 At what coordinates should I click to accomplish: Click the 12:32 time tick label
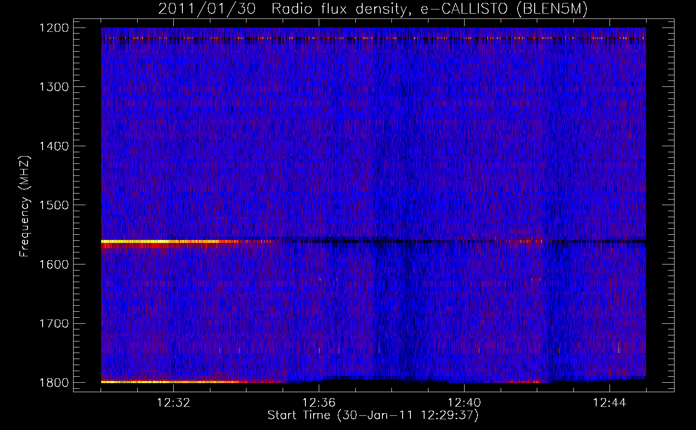coord(174,403)
